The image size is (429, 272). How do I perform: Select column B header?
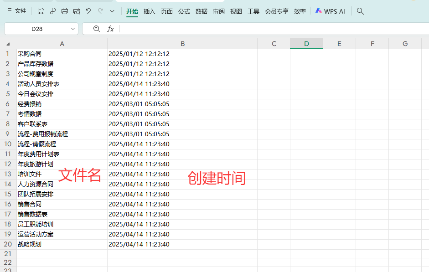(x=182, y=44)
